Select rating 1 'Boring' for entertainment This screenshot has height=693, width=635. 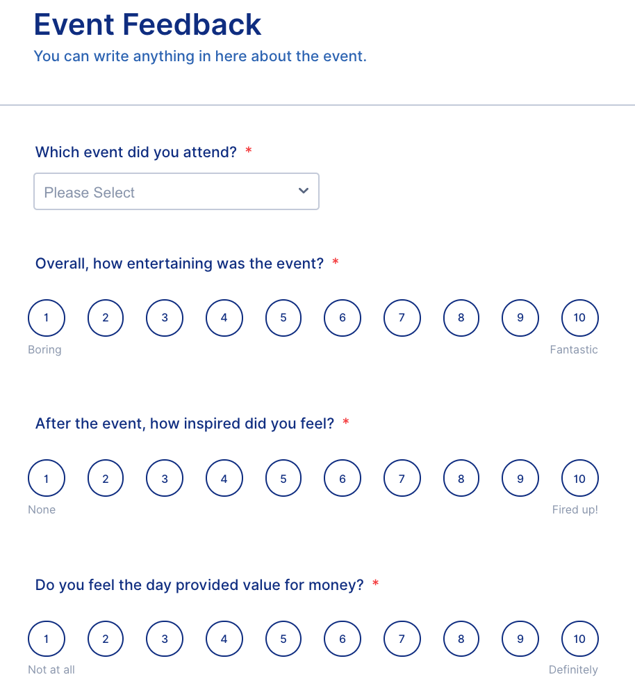pyautogui.click(x=46, y=318)
